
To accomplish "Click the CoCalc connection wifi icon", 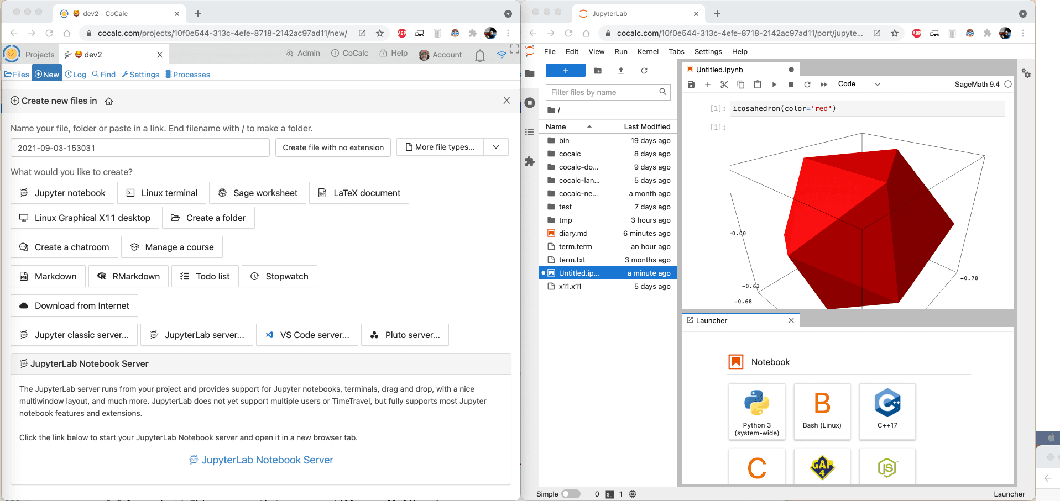I will 502,55.
